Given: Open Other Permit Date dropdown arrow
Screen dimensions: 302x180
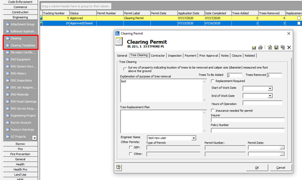Looking at the screenshot, I should pyautogui.click(x=282, y=154).
